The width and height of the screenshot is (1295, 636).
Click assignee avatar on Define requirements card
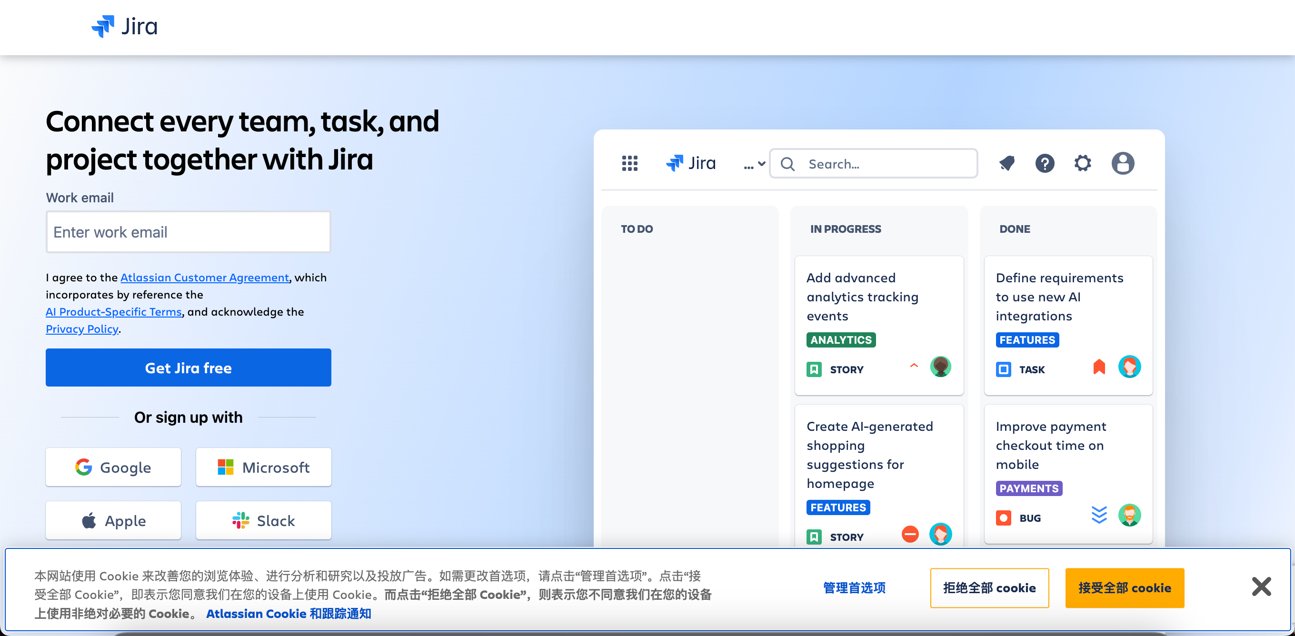(1129, 367)
